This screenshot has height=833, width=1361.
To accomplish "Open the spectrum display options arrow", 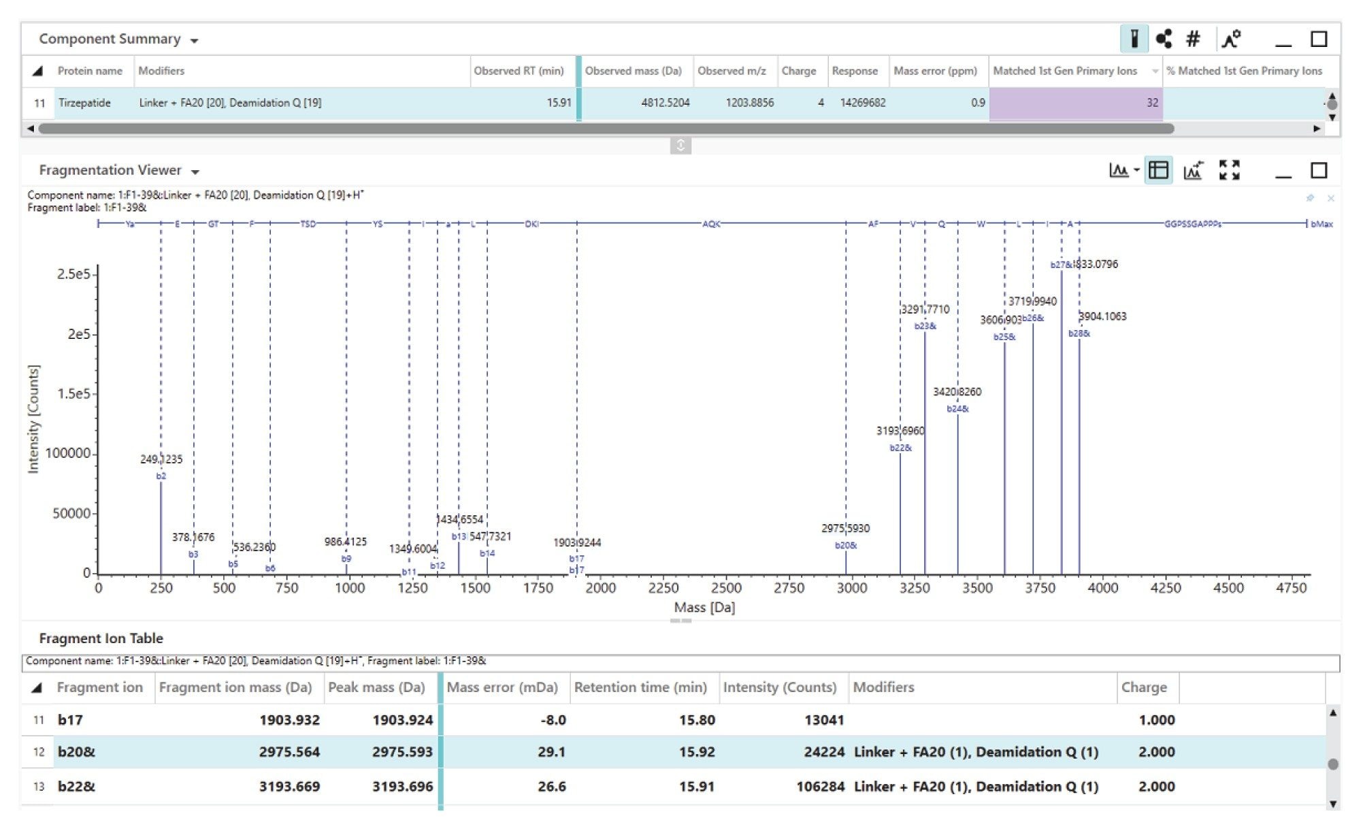I will [1136, 170].
